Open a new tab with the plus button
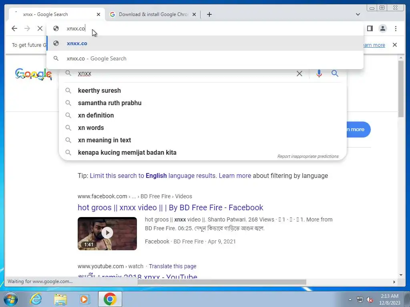The width and height of the screenshot is (410, 307). tap(209, 14)
